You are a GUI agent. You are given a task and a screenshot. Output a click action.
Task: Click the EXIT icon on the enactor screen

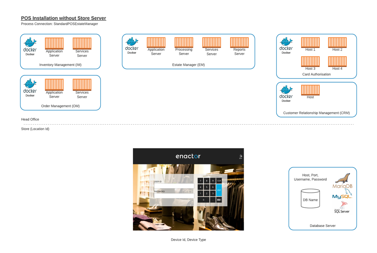click(241, 156)
